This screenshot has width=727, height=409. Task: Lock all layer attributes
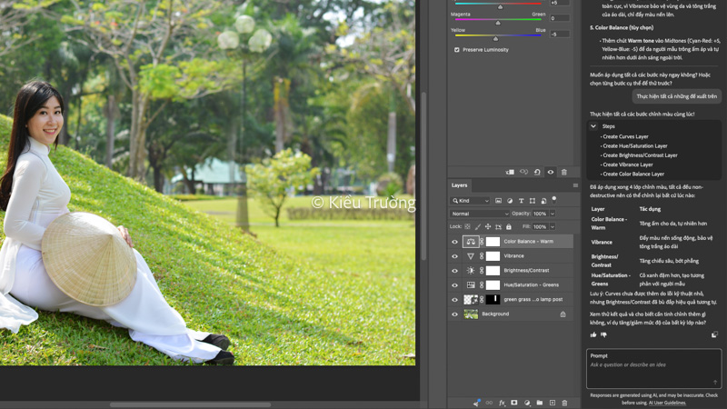click(x=509, y=226)
